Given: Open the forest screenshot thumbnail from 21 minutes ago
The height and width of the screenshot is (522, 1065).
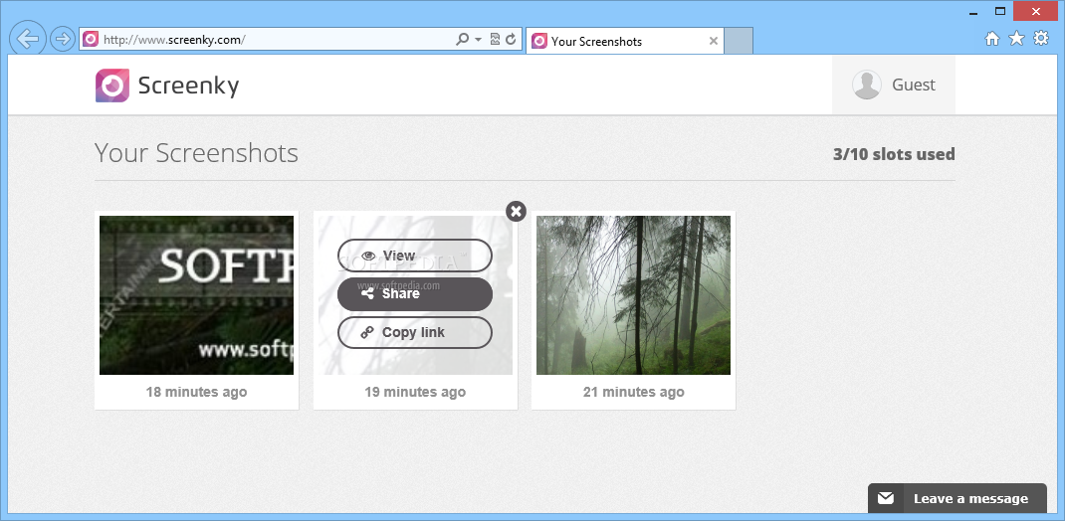Looking at the screenshot, I should [x=634, y=295].
